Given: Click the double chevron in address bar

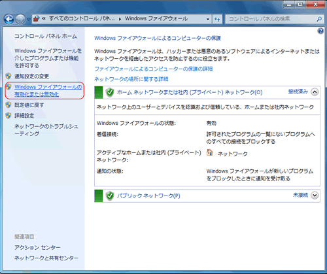Looking at the screenshot, I should coord(44,19).
